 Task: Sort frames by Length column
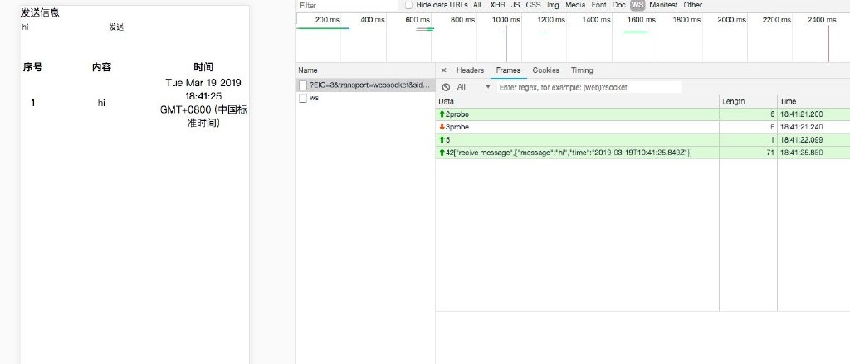point(748,101)
